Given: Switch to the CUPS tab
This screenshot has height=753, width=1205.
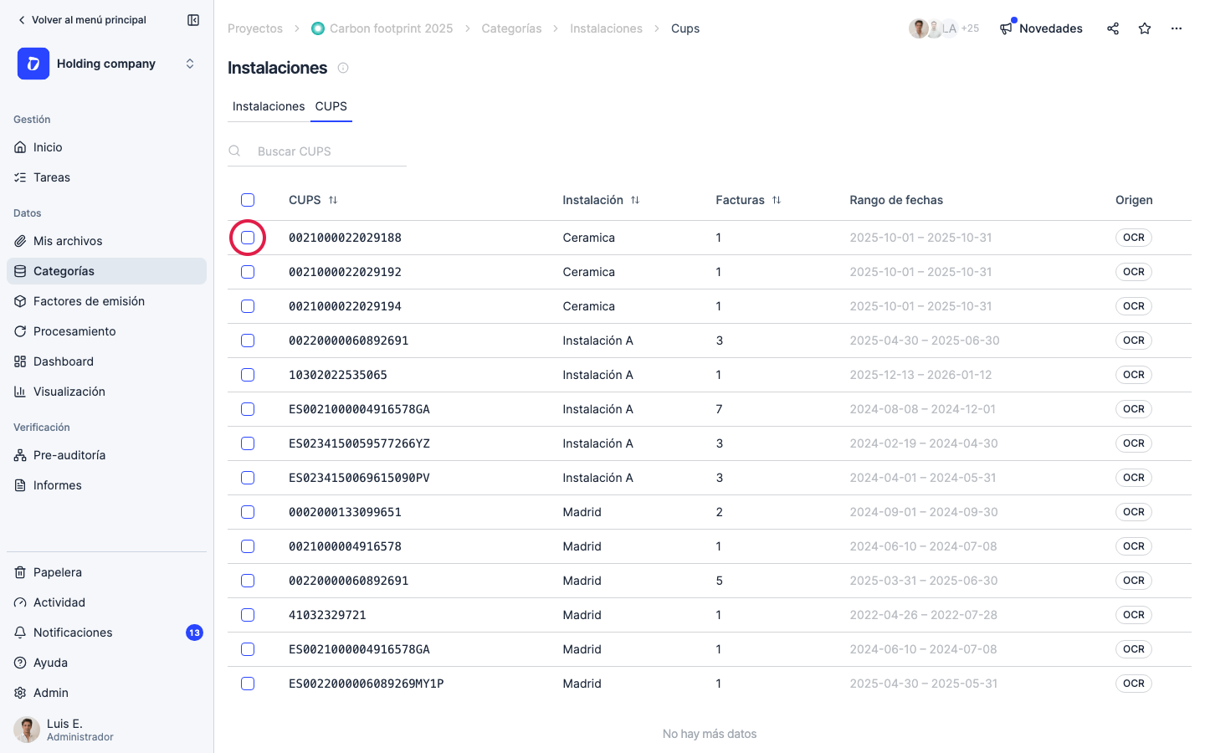Looking at the screenshot, I should click(x=331, y=106).
